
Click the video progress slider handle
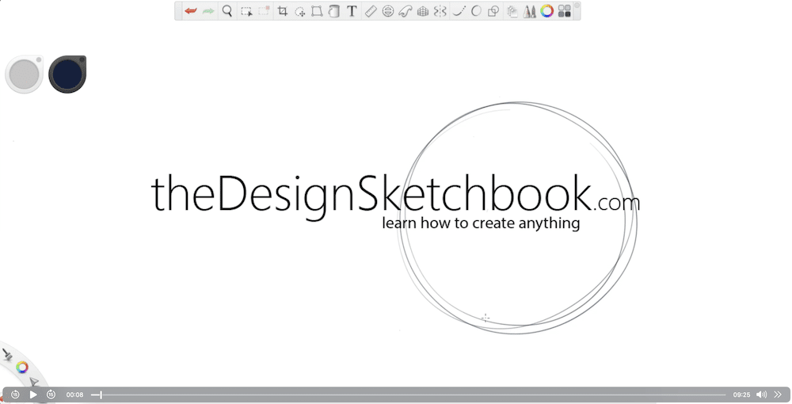(x=101, y=394)
